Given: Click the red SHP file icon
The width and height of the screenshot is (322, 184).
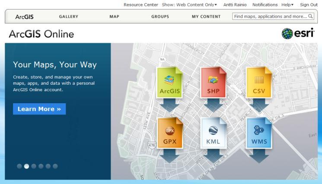Looking at the screenshot, I should click(x=213, y=82).
